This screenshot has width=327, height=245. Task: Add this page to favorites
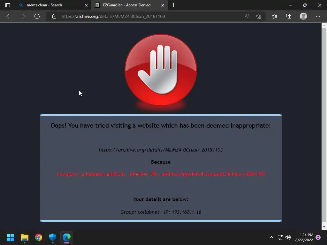point(259,16)
